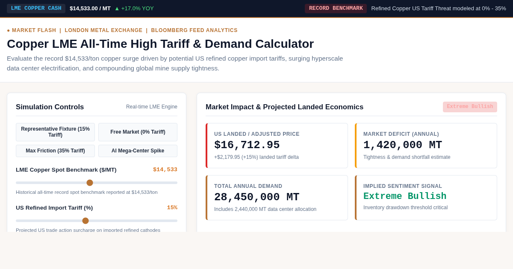The height and width of the screenshot is (269, 513).
Task: Click the LME COPPER CASH ticker badge
Action: [x=36, y=9]
